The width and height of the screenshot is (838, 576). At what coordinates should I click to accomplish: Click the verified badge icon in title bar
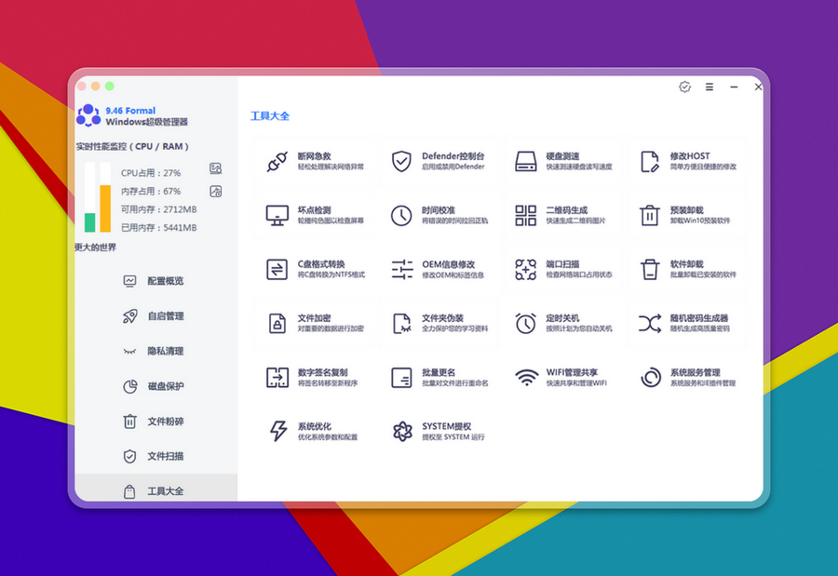(685, 87)
